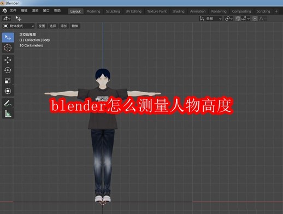
Task: Open the 编辑 (Edit) menu
Action: [24, 10]
